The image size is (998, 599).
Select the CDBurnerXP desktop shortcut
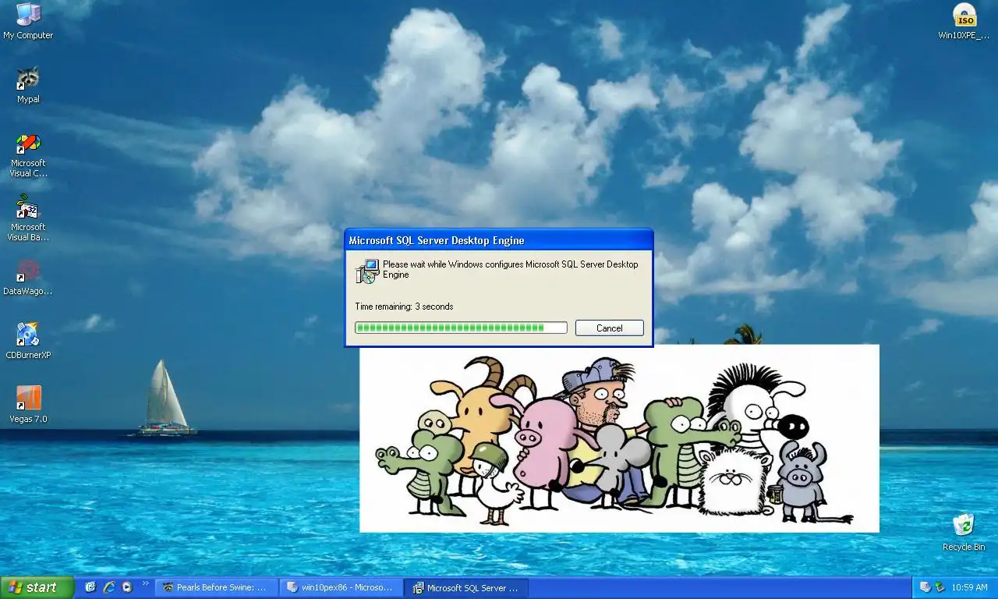[28, 341]
